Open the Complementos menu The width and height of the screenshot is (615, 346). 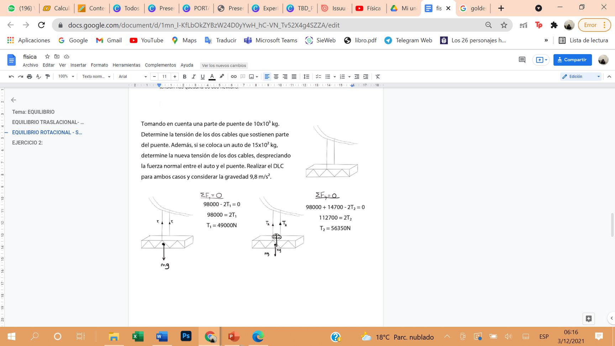point(161,65)
